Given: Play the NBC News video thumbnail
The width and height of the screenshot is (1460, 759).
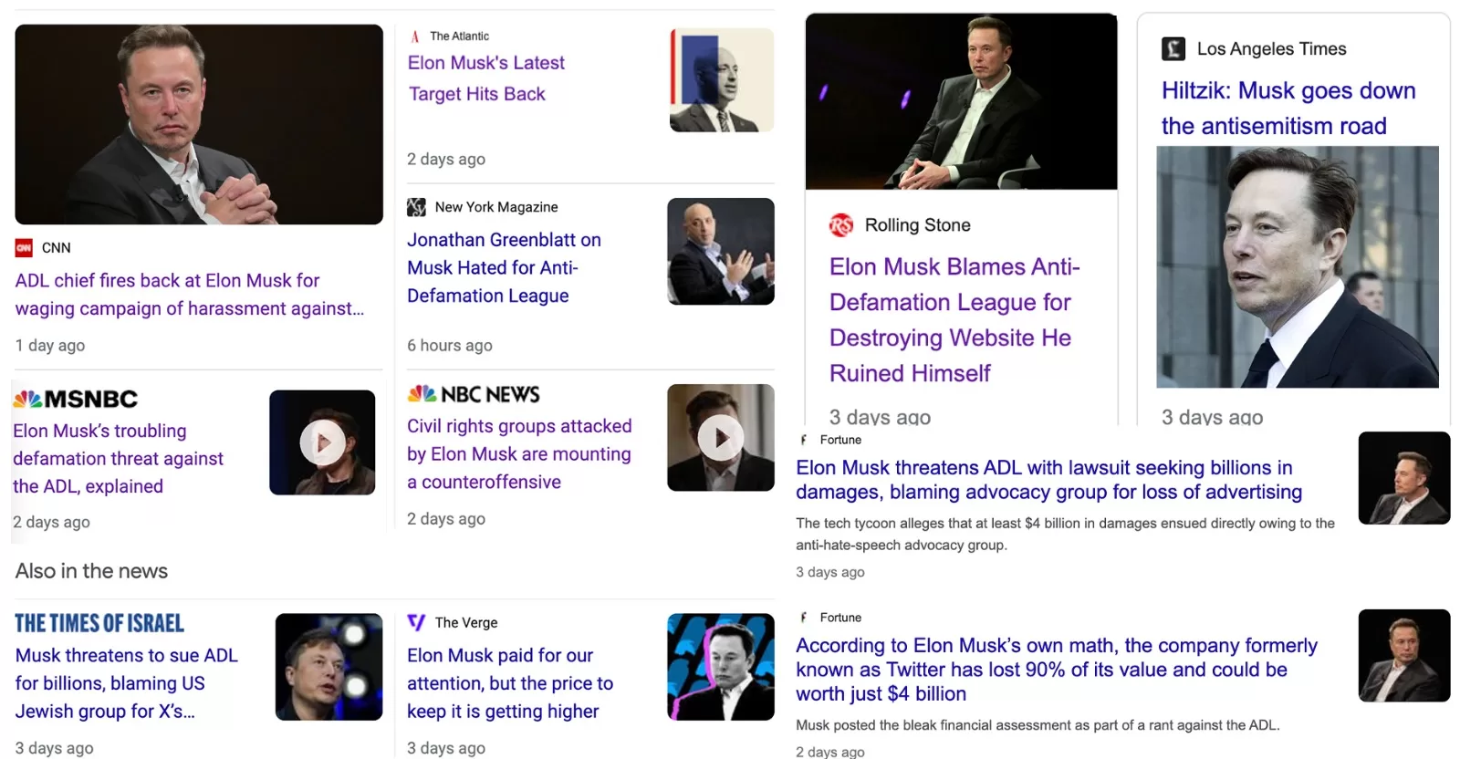Looking at the screenshot, I should [x=720, y=439].
